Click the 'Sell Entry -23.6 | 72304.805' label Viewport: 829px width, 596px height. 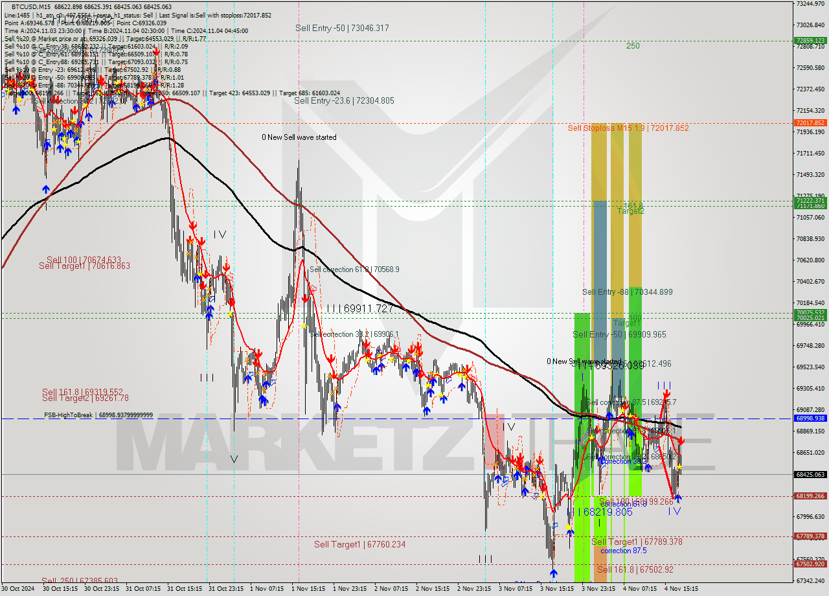coord(344,100)
